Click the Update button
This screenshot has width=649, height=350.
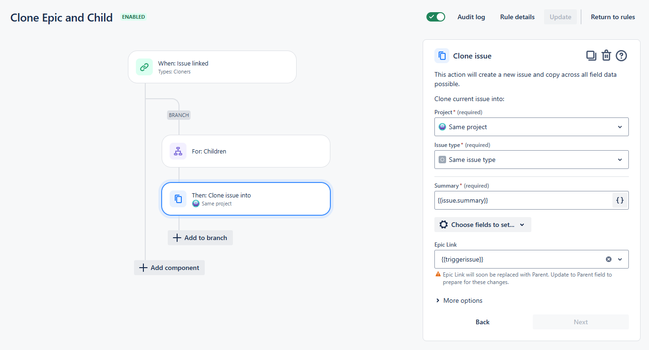(x=560, y=17)
